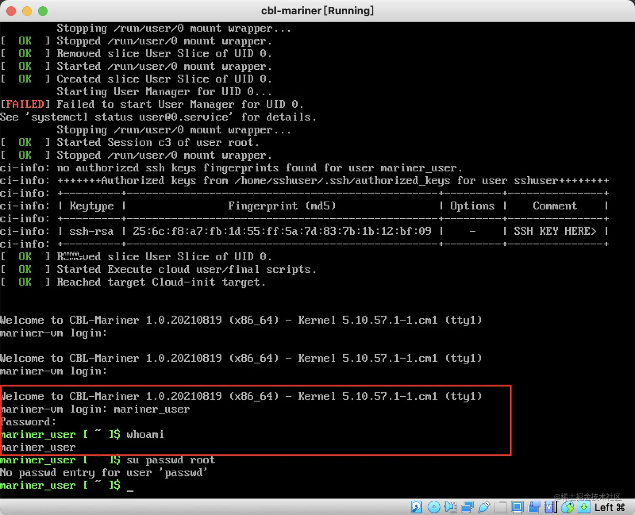Click the md5 fingerprint value 25:6c:f8...
The height and width of the screenshot is (515, 635).
click(282, 231)
